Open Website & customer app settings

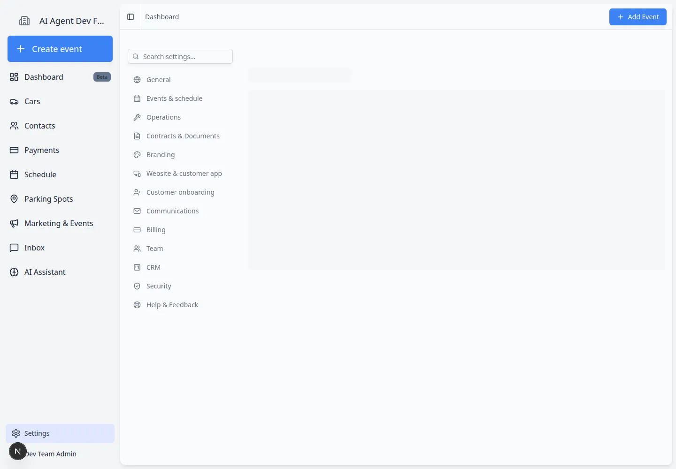[180, 174]
